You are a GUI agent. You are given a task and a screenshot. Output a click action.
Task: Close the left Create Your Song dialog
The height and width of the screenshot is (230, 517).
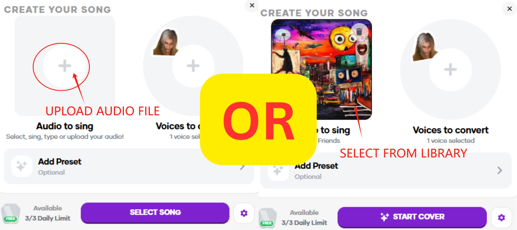click(x=252, y=5)
